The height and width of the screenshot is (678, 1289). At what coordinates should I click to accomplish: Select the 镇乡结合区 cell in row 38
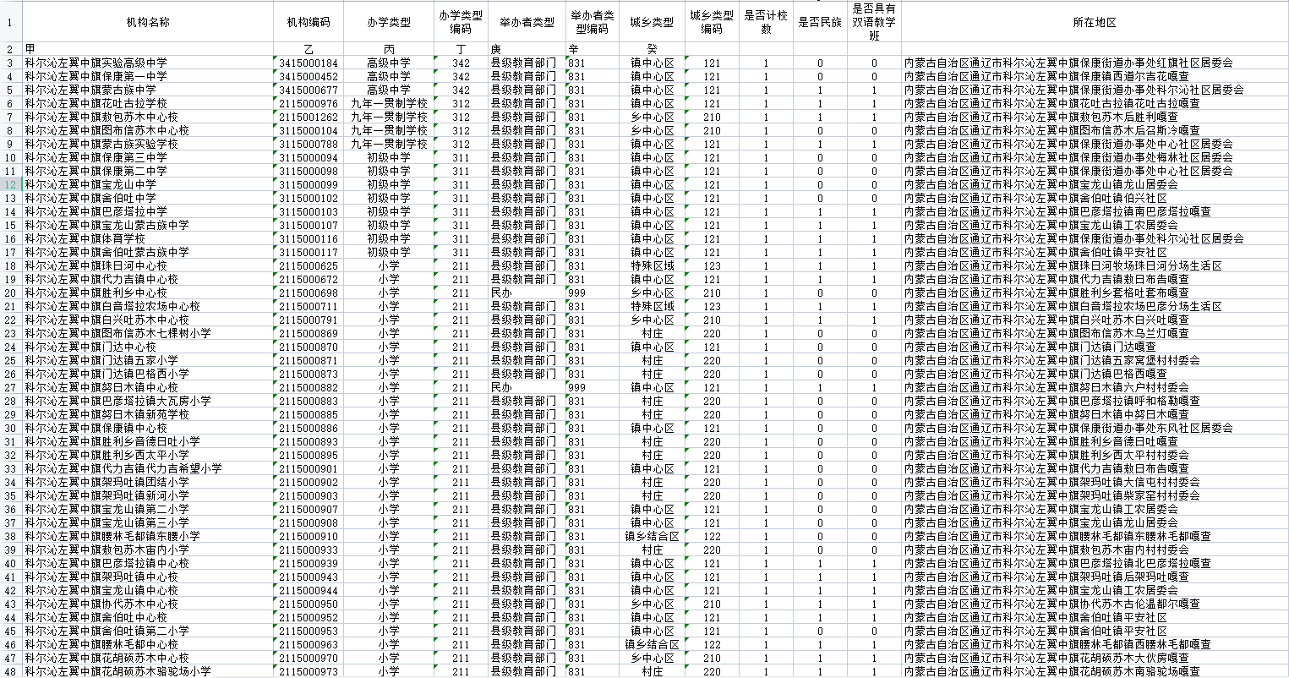[x=652, y=536]
